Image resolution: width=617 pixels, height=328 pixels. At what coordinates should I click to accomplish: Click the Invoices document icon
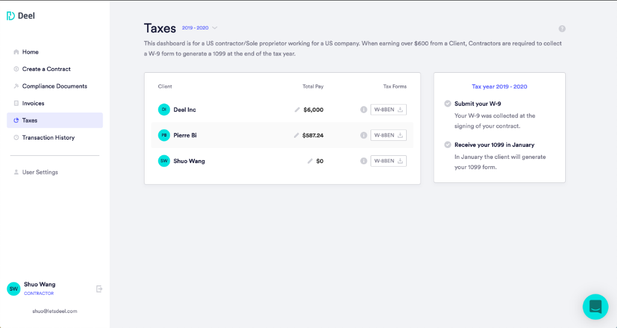point(16,104)
